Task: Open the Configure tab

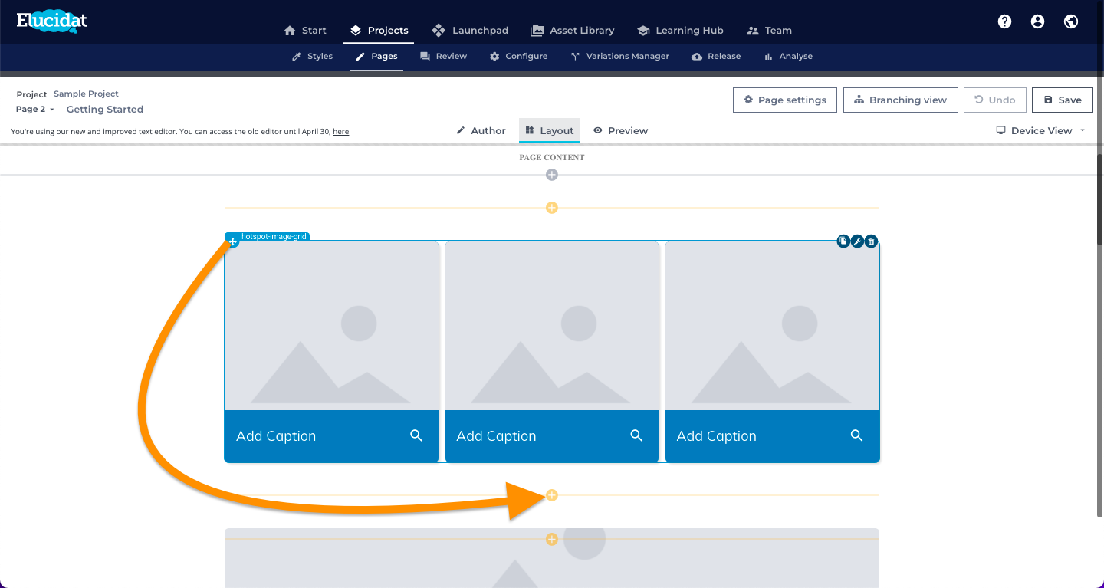Action: click(x=519, y=56)
